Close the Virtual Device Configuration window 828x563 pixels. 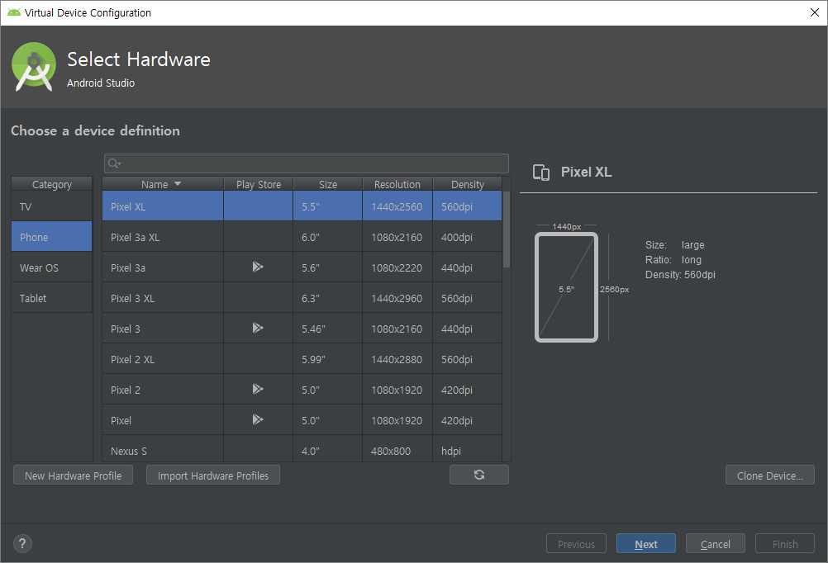point(814,12)
